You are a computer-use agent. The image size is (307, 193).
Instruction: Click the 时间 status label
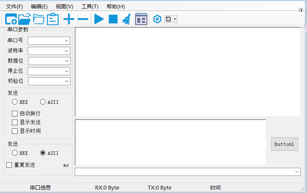click(x=215, y=188)
